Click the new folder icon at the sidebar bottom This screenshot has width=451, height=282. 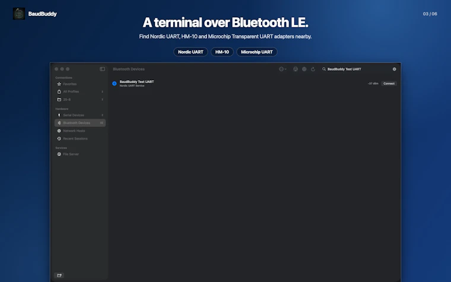point(59,275)
